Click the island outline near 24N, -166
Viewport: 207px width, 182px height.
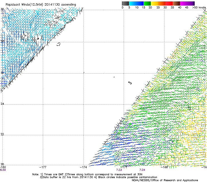click(189, 108)
